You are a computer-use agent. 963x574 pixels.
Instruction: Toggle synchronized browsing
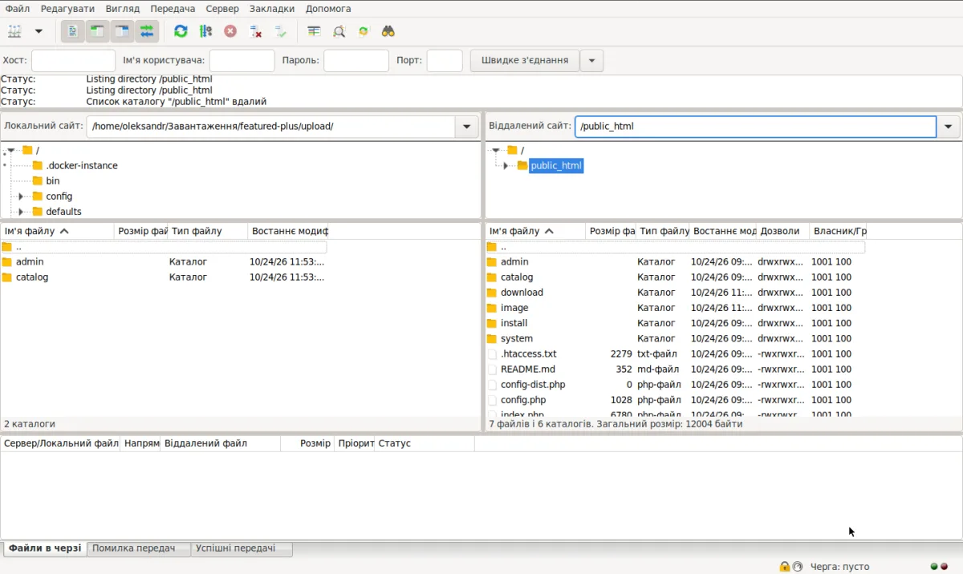[x=364, y=31]
